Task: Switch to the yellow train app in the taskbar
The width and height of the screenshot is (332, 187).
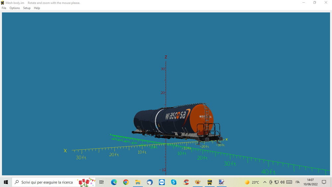Action: (x=209, y=182)
